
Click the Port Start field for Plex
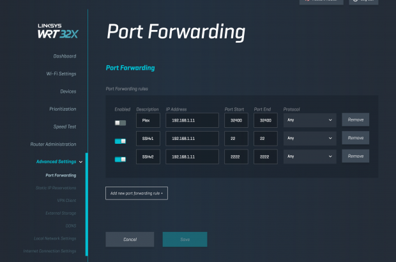(236, 120)
